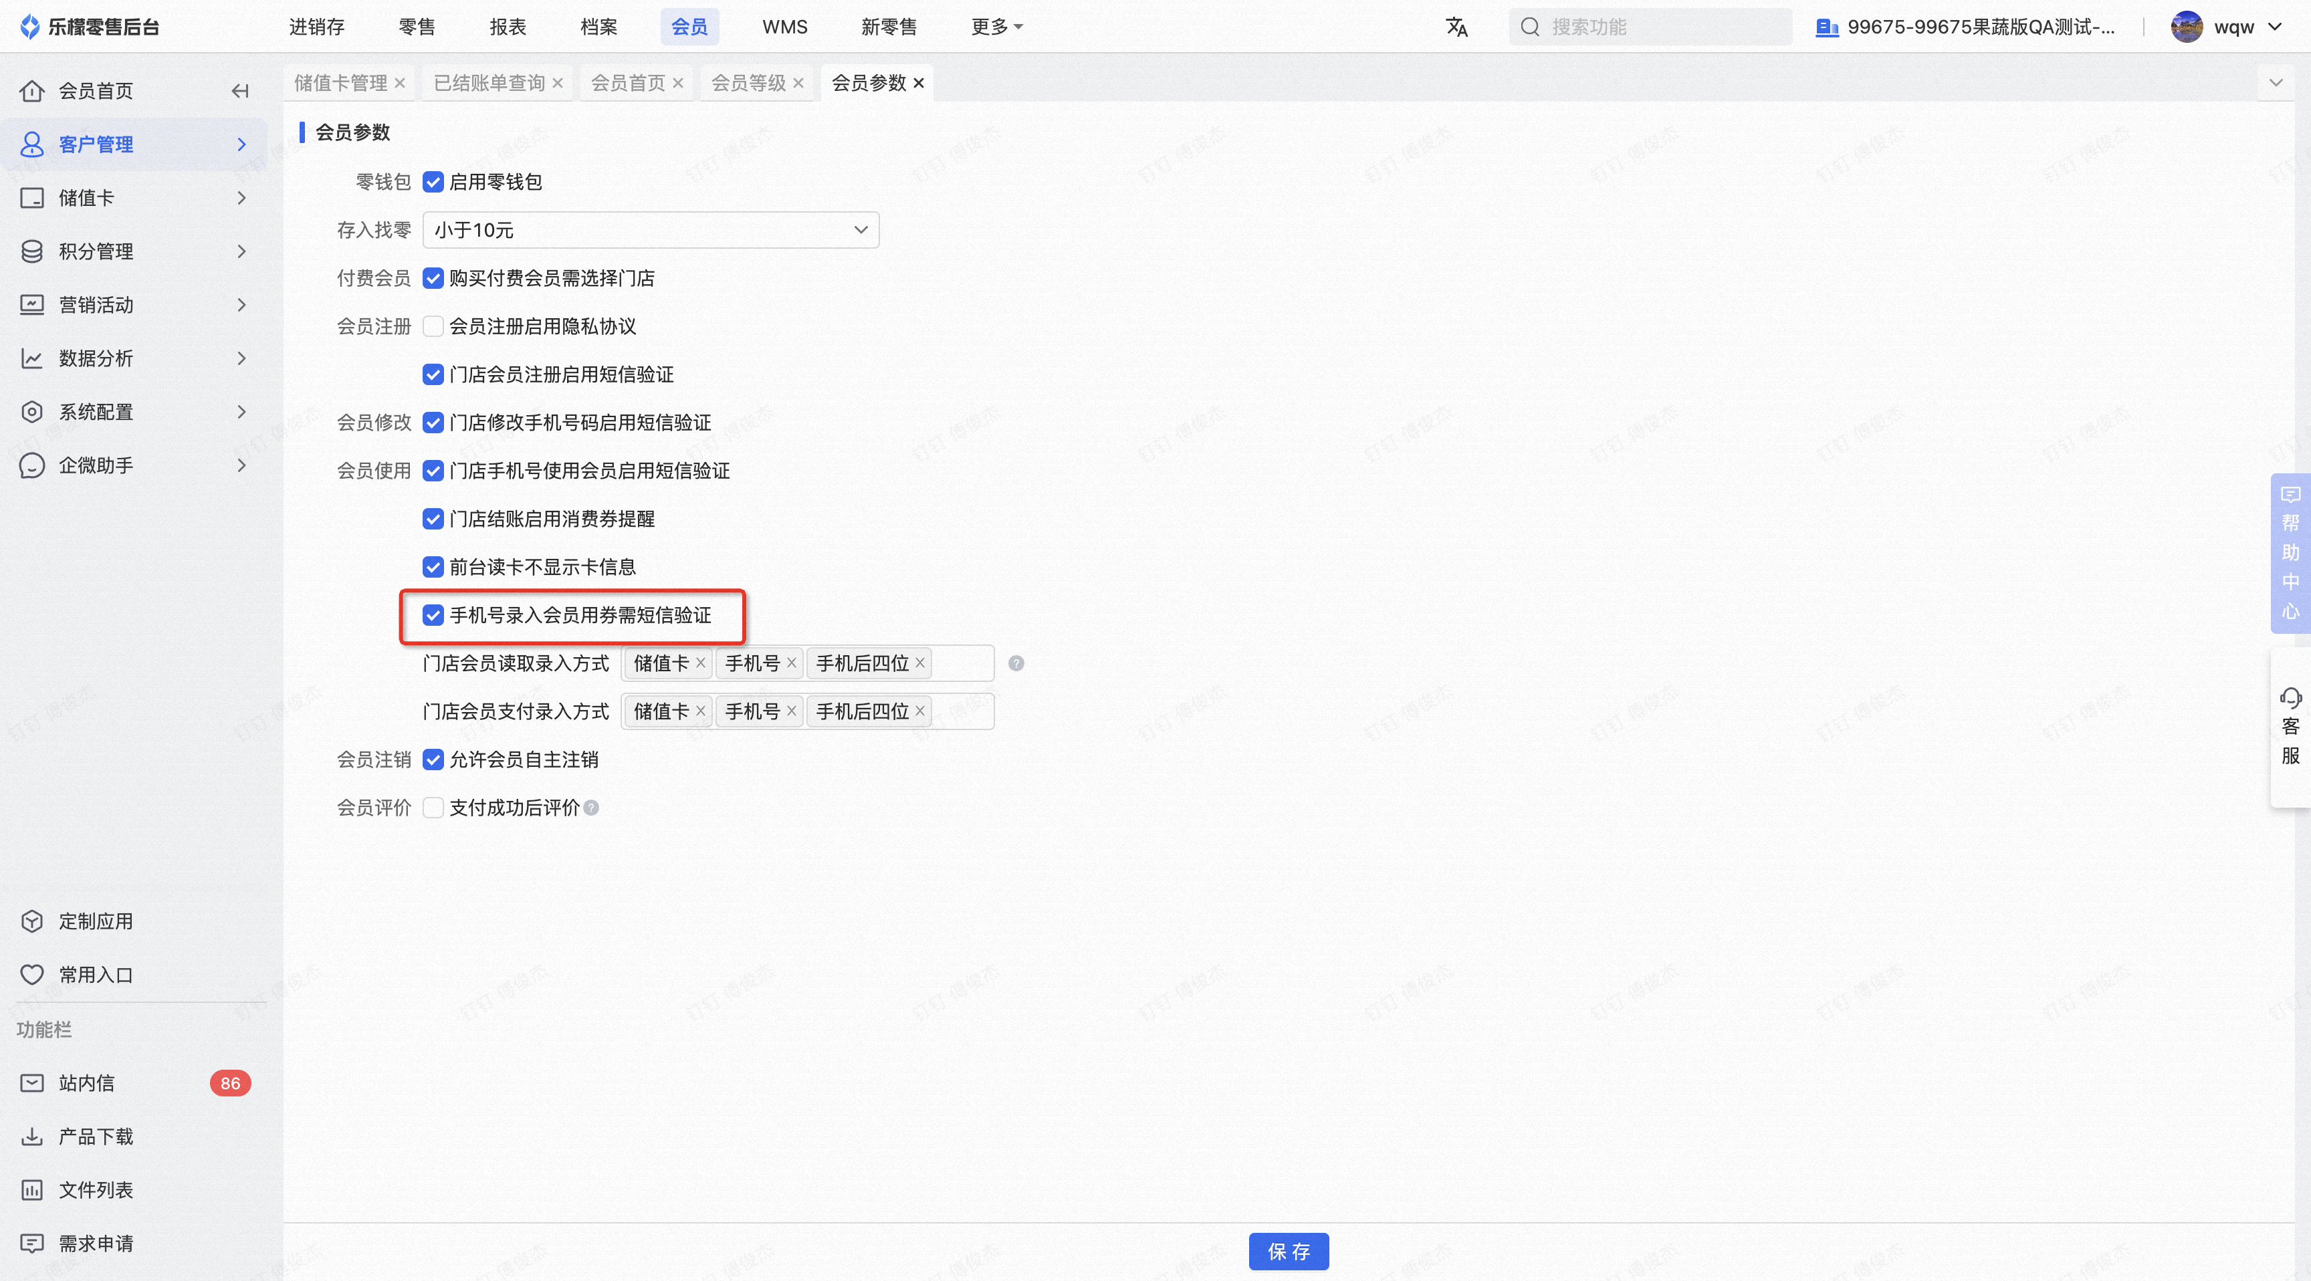2311x1281 pixels.
Task: Enable 会员注册启用隐私协议 checkbox
Action: pyautogui.click(x=433, y=326)
